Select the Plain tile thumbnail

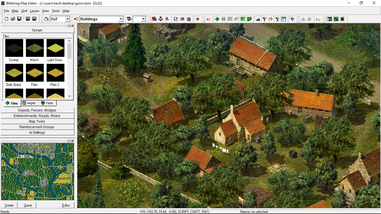pyautogui.click(x=35, y=73)
